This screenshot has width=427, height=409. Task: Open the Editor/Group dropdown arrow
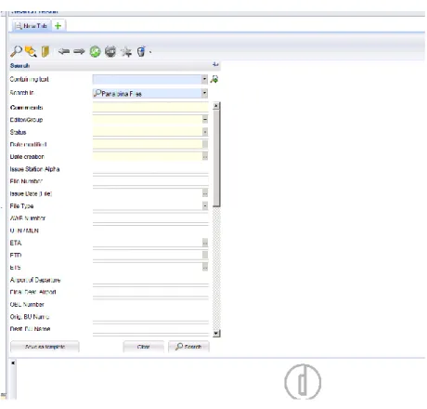205,120
